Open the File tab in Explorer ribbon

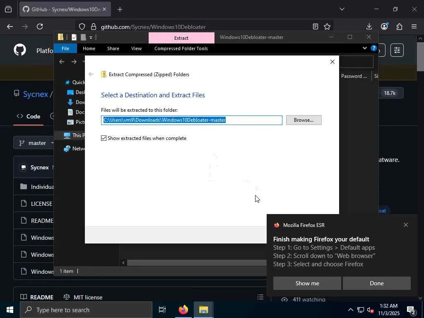tap(65, 48)
